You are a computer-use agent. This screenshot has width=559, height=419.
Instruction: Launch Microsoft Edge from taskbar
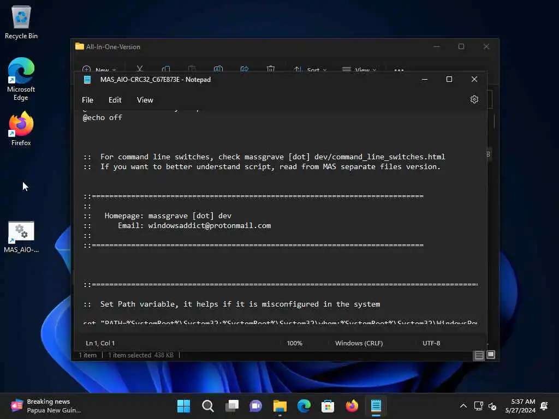pyautogui.click(x=304, y=406)
